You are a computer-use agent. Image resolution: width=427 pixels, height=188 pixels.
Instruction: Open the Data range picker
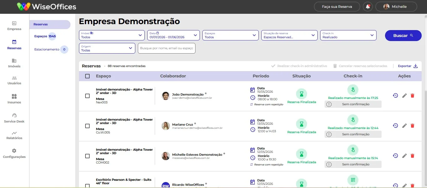tap(174, 35)
